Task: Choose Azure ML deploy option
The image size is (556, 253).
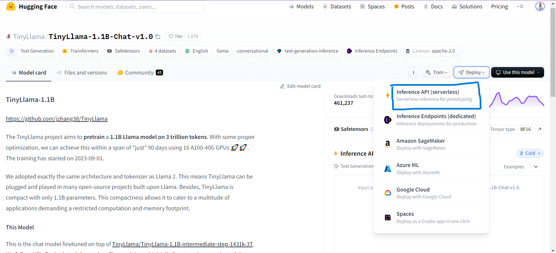Action: tap(431, 169)
